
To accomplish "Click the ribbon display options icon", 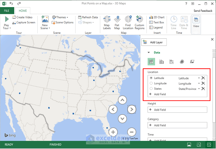I will [x=192, y=4].
